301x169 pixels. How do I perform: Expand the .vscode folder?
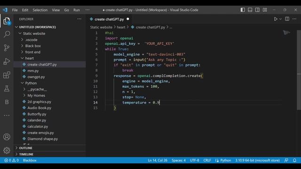coord(22,39)
